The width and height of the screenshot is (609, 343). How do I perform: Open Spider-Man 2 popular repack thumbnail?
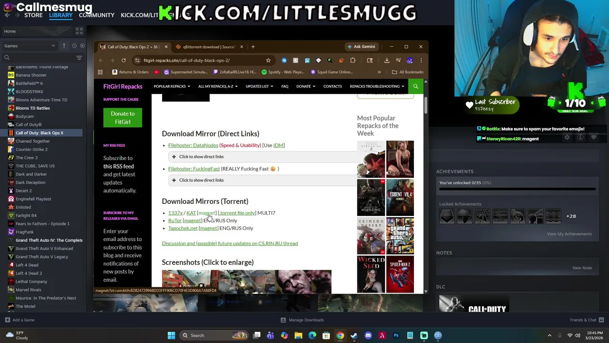pyautogui.click(x=400, y=274)
